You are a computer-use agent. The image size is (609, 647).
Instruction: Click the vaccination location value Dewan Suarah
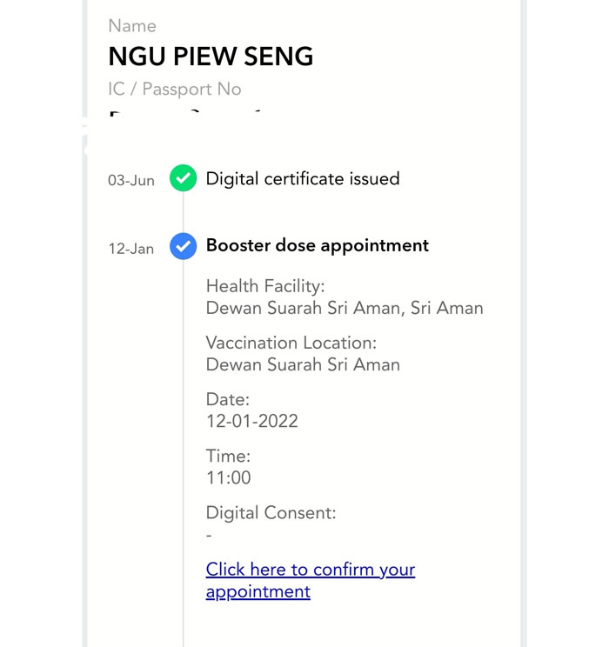coord(302,365)
